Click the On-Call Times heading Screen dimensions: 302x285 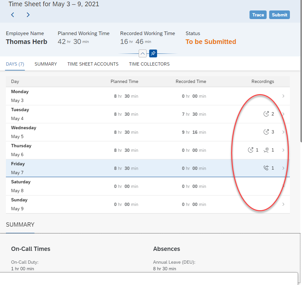tap(30, 249)
